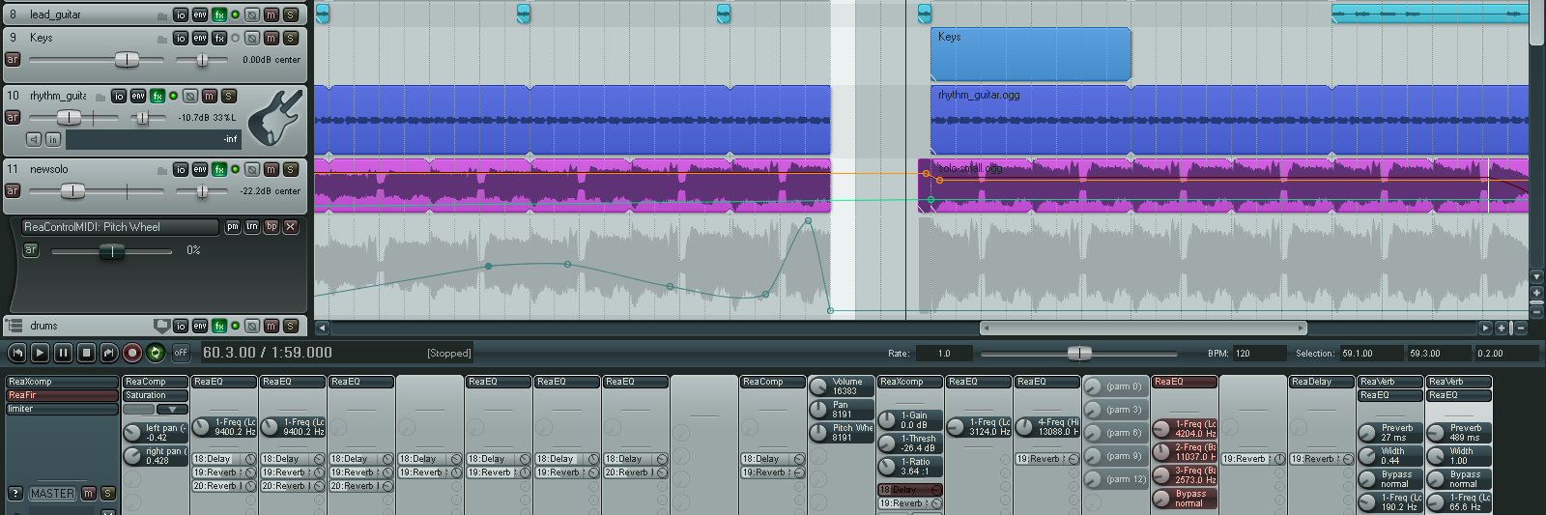Viewport: 1546px width, 515px height.
Task: Open the newsolo track env button
Action: point(200,169)
